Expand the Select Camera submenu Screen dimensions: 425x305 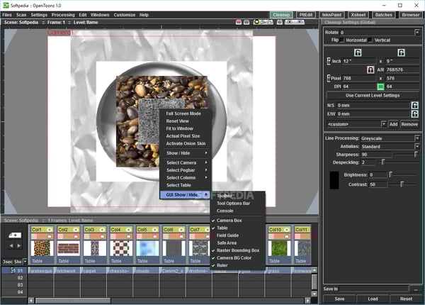(185, 162)
